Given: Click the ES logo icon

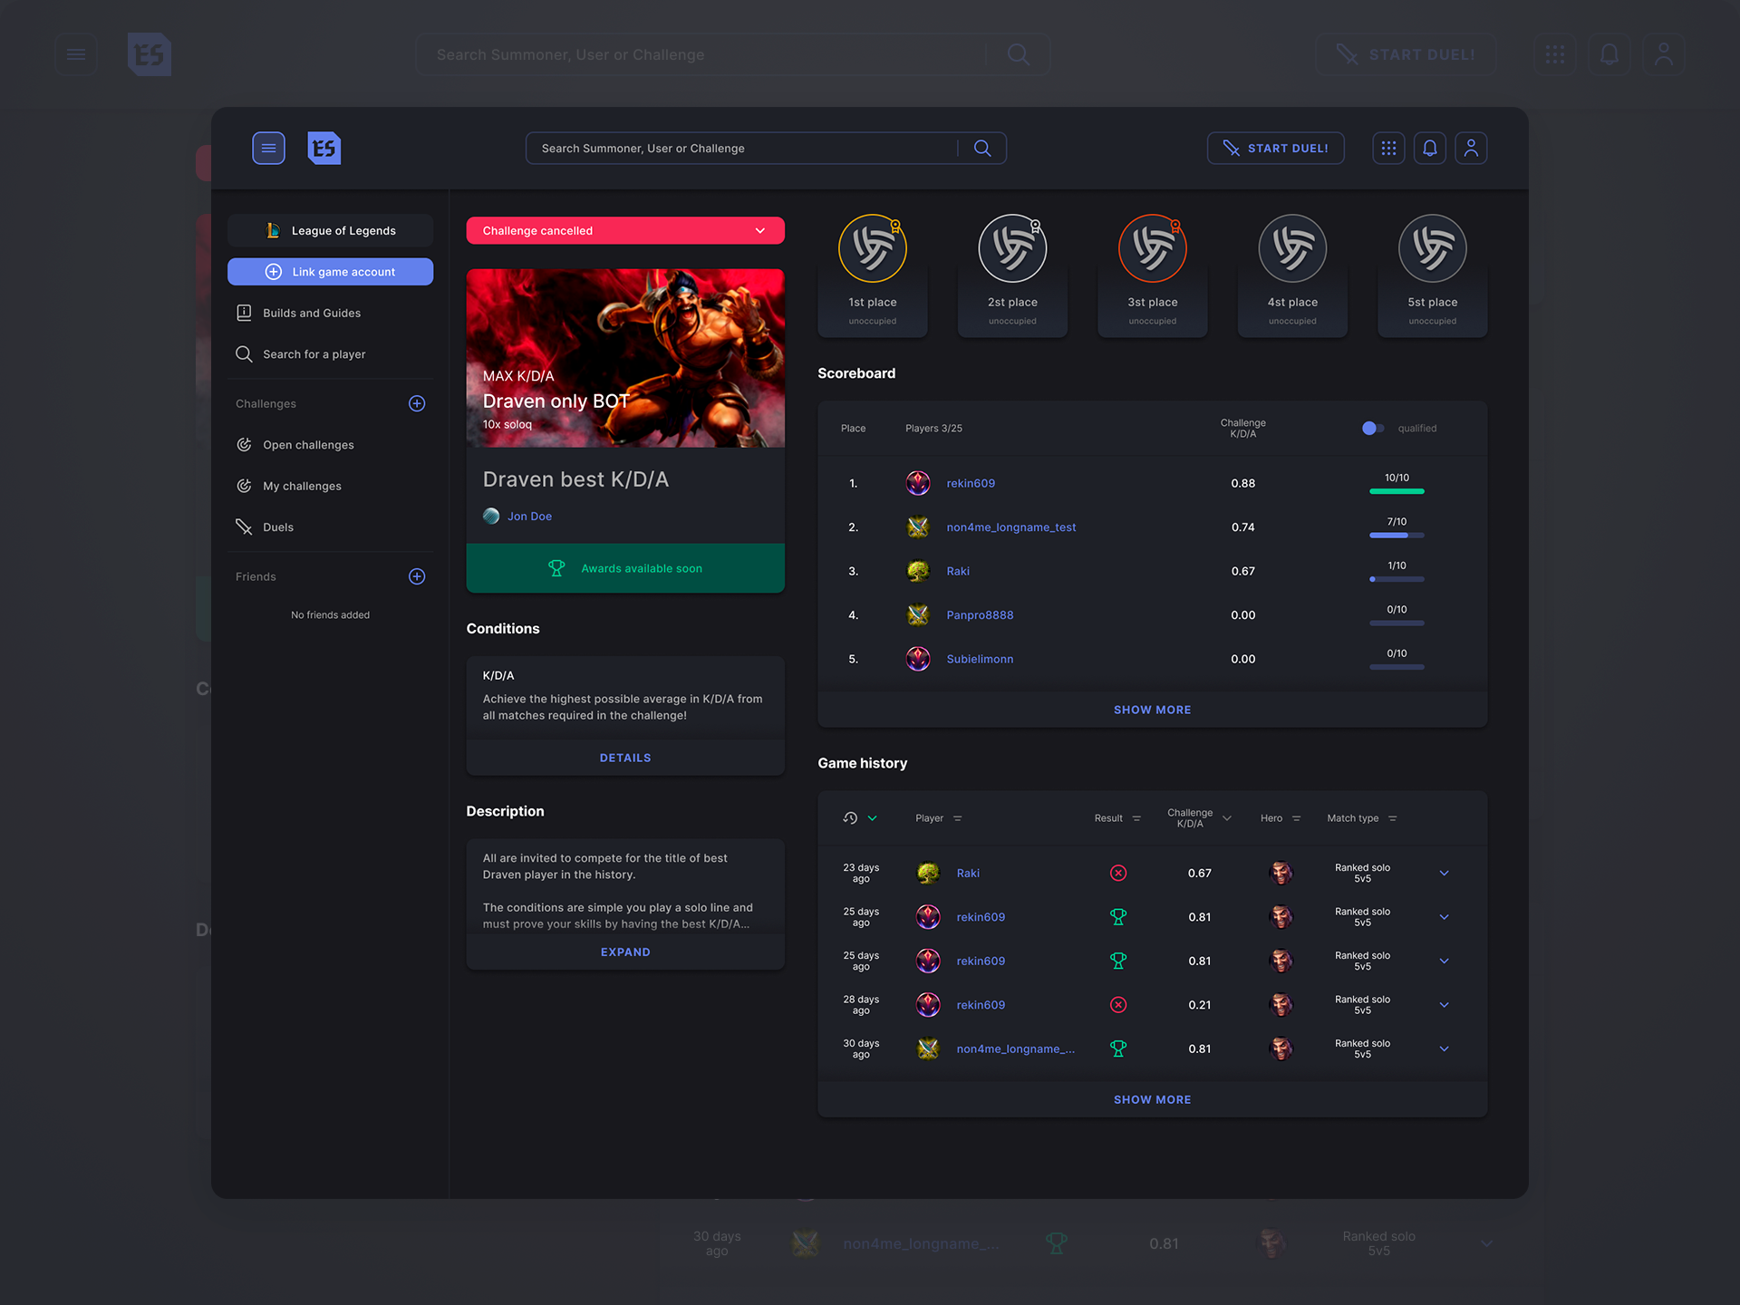Looking at the screenshot, I should (x=324, y=148).
